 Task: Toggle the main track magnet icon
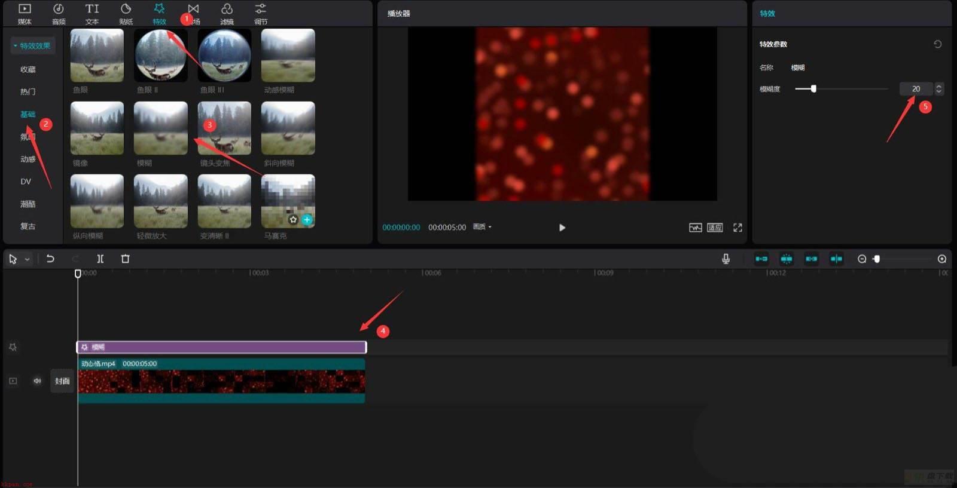click(x=761, y=259)
